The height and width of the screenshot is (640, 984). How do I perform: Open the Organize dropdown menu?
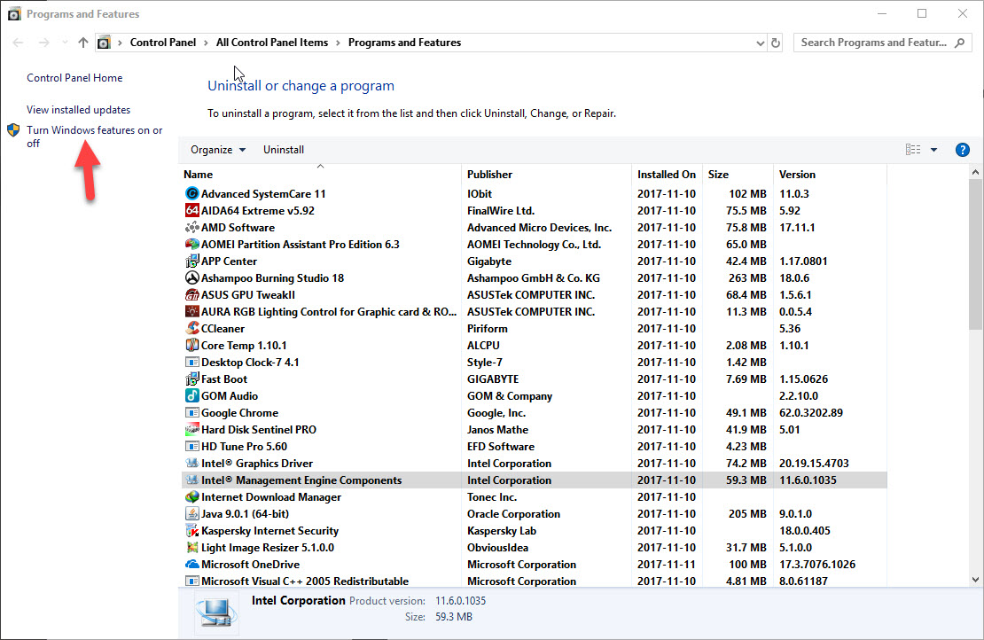click(x=218, y=150)
